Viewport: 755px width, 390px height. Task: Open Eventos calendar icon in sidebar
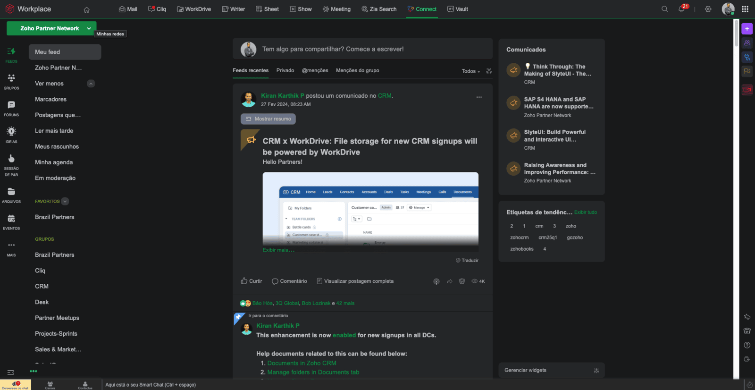click(11, 221)
